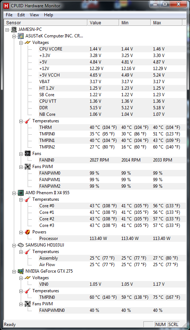Select the +3.3V voltage row

coord(112,56)
